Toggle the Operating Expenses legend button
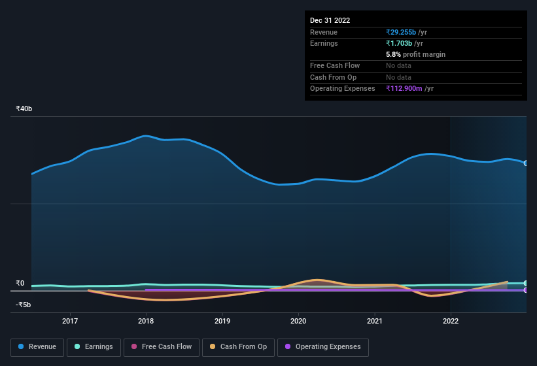 click(x=323, y=347)
